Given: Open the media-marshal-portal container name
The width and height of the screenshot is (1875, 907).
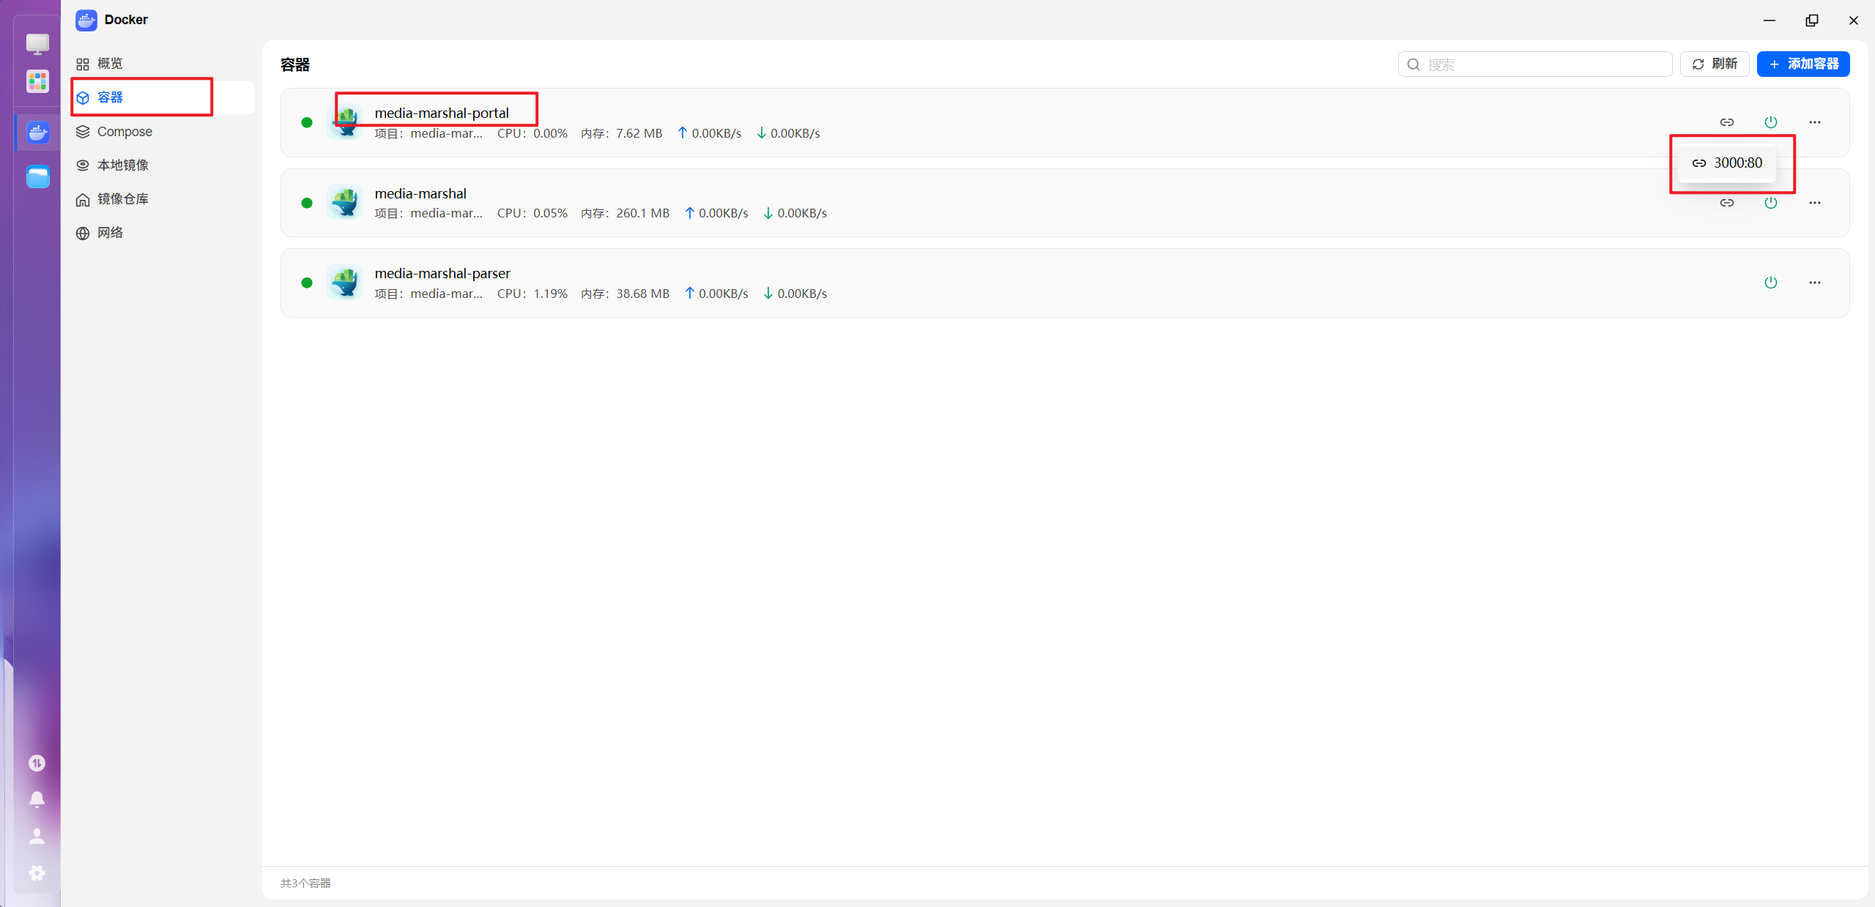Looking at the screenshot, I should point(442,113).
